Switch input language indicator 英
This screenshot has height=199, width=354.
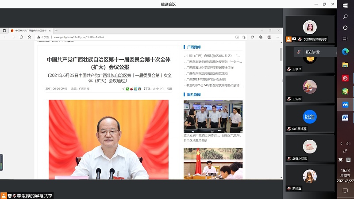click(x=340, y=160)
